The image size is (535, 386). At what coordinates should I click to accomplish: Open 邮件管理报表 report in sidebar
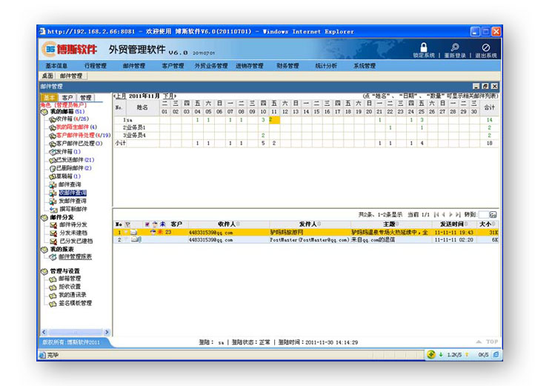(x=75, y=256)
